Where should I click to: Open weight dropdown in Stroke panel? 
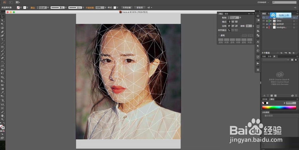tap(240, 18)
